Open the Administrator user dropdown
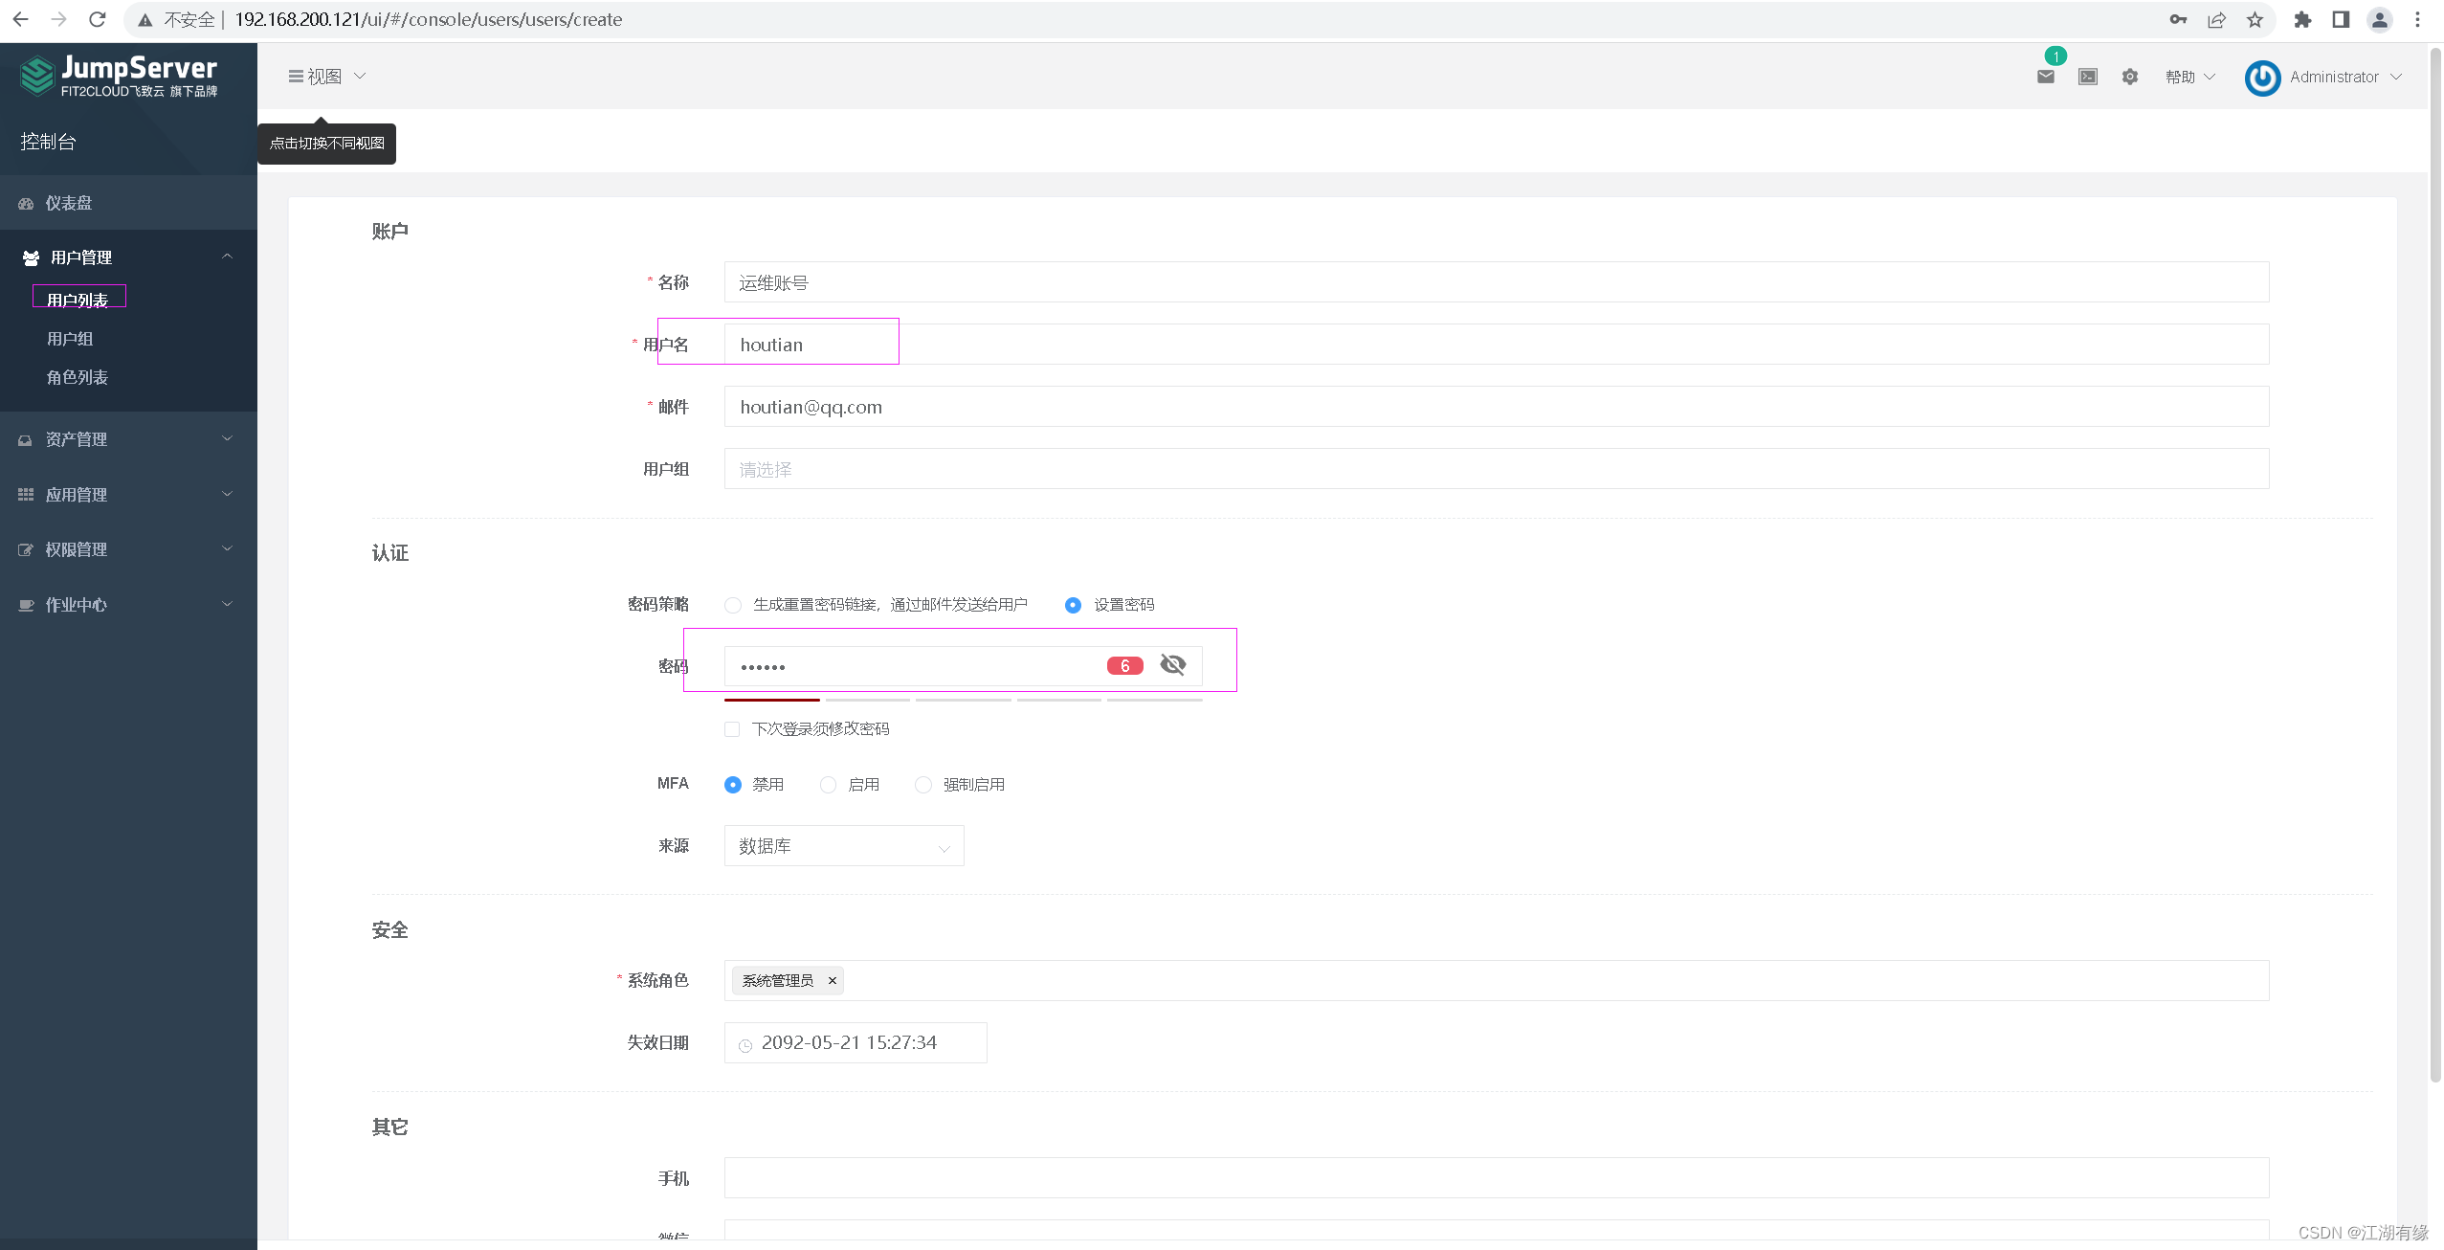2444x1250 pixels. pyautogui.click(x=2345, y=77)
